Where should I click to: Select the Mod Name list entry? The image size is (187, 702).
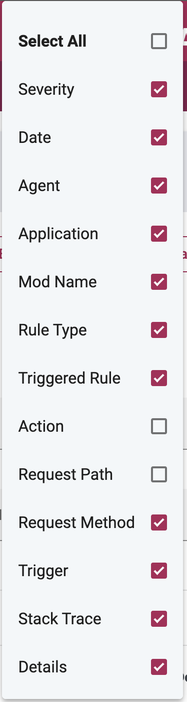[x=93, y=282]
